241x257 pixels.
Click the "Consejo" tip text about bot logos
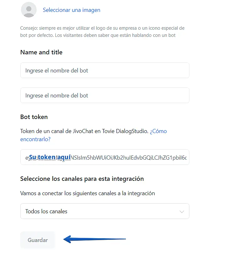[102, 32]
